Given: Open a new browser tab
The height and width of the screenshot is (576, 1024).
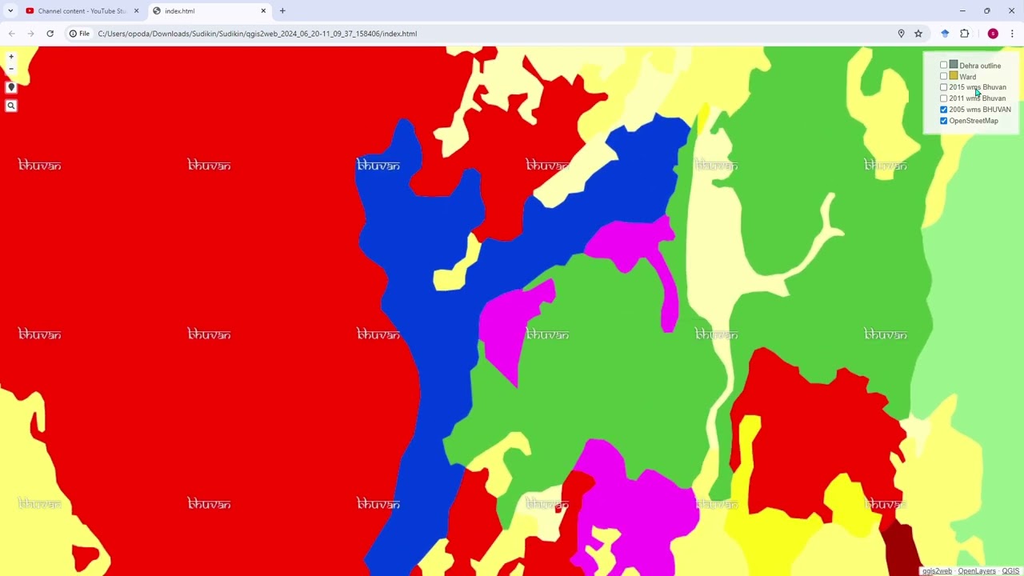Looking at the screenshot, I should tap(282, 11).
